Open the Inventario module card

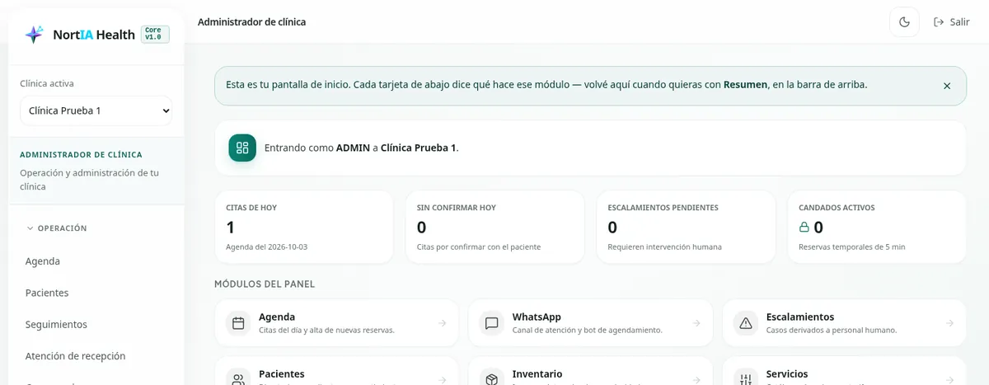coord(590,371)
